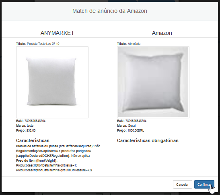Click the Características heading
The width and height of the screenshot is (220, 195).
33,140
